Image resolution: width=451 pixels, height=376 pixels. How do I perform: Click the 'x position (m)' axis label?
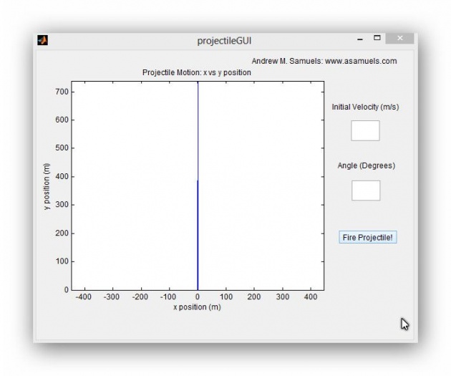pos(197,307)
